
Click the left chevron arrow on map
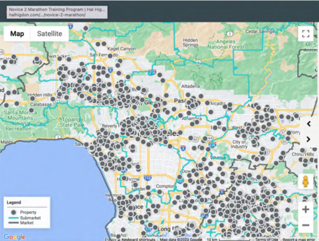tap(309, 123)
